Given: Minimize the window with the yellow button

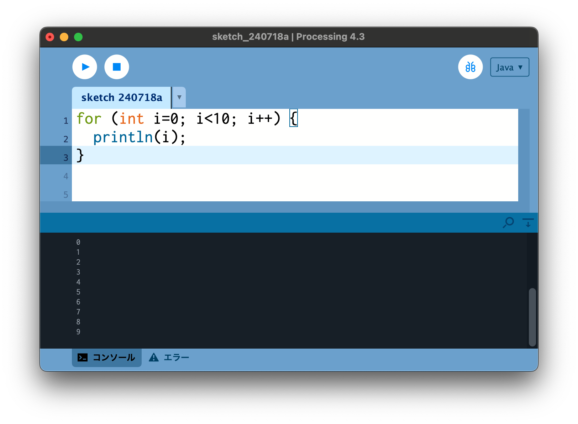Looking at the screenshot, I should pyautogui.click(x=64, y=37).
